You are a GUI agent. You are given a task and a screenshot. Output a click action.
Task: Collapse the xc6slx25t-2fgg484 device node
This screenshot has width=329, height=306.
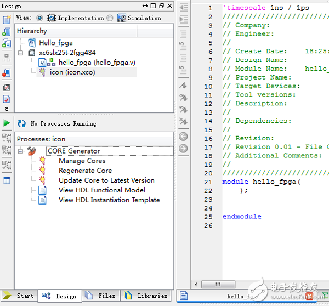(x=21, y=53)
